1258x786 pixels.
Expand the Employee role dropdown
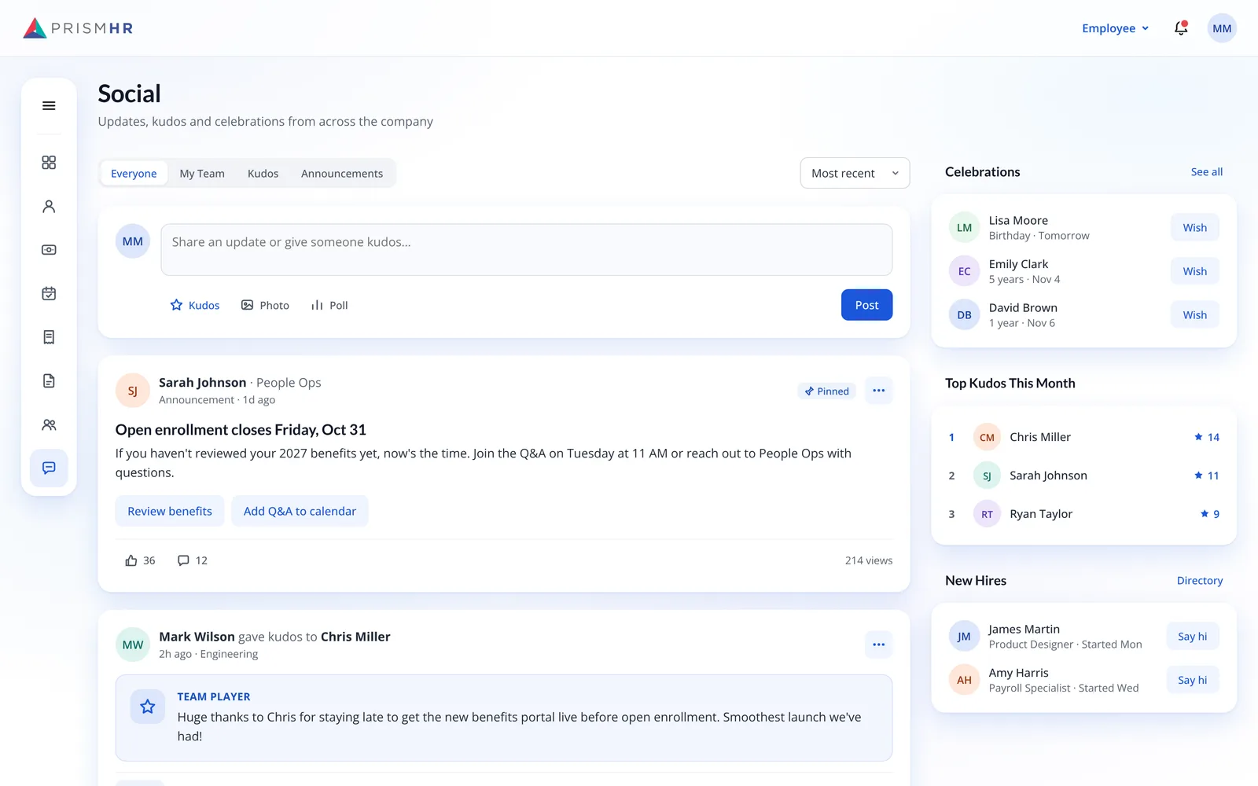(x=1115, y=28)
